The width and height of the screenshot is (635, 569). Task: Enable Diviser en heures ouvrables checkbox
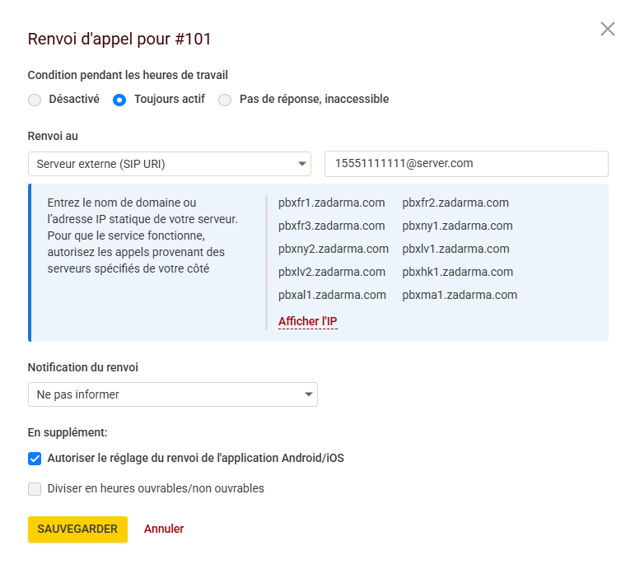click(35, 489)
